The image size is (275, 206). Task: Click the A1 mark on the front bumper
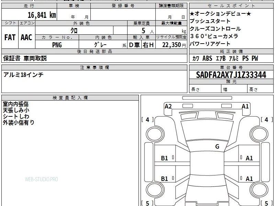tap(245, 106)
